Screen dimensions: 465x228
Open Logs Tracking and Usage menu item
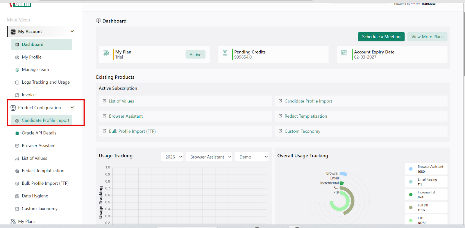pyautogui.click(x=46, y=82)
